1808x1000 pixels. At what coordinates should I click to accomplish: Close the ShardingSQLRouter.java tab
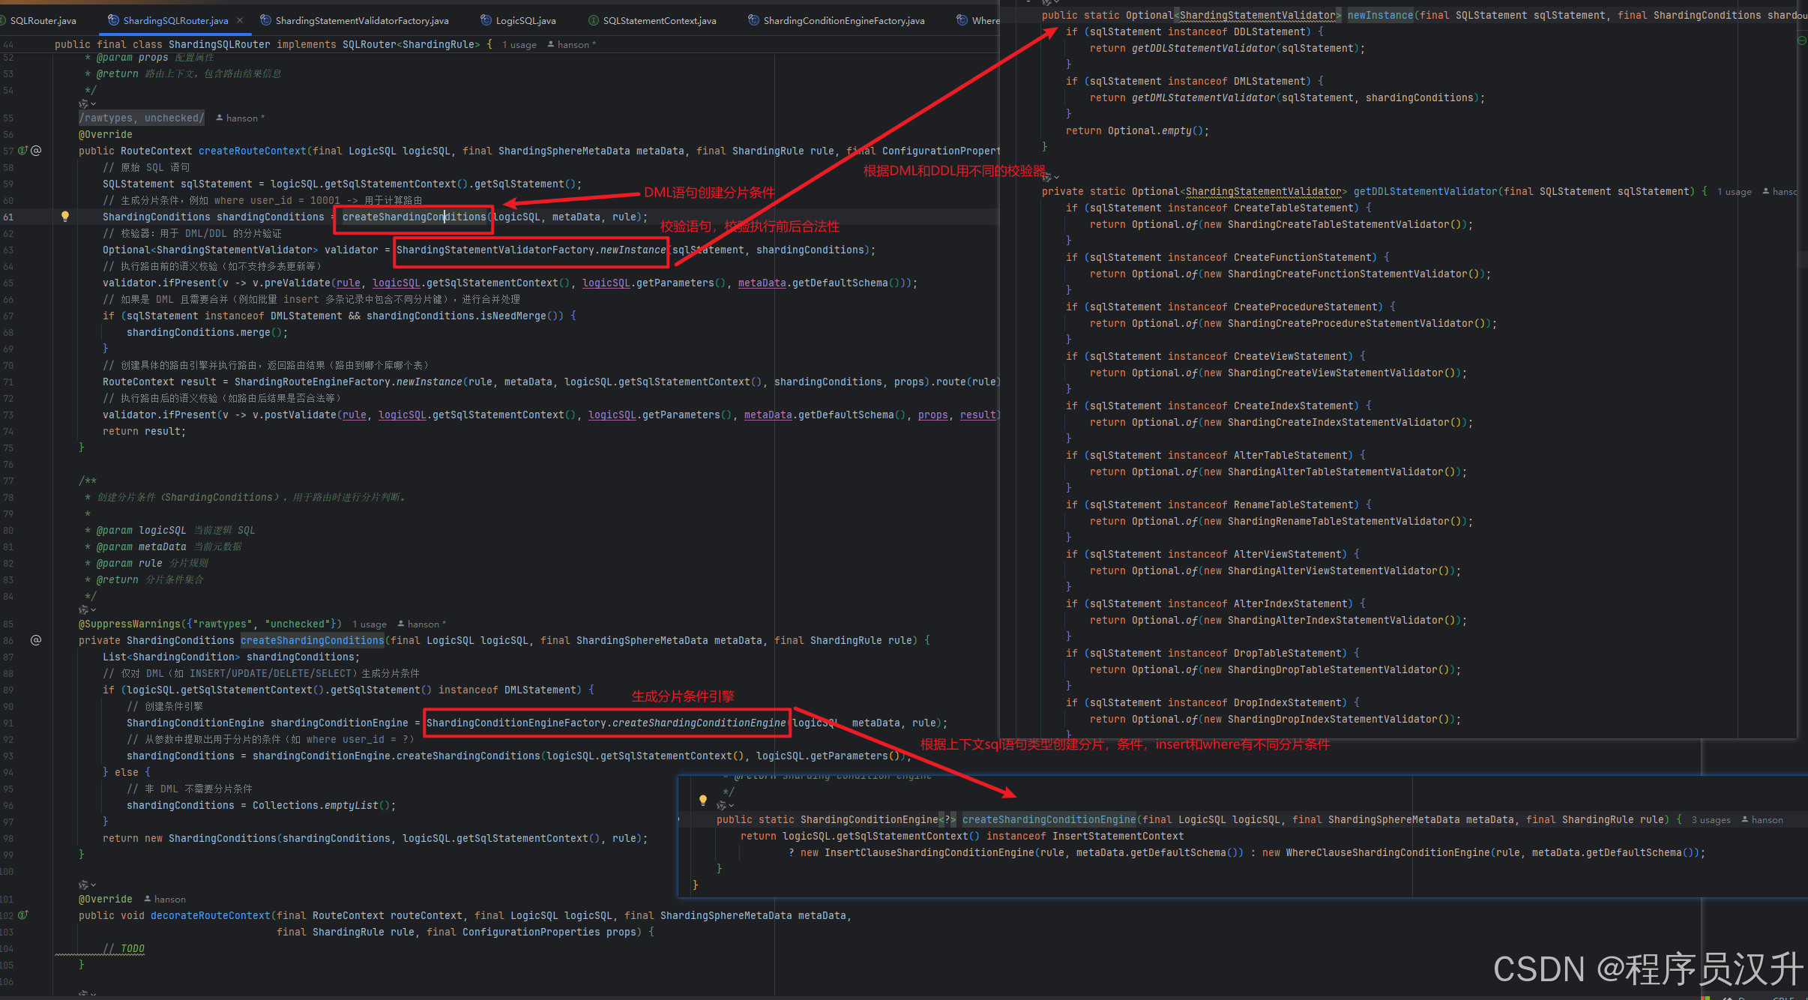(240, 20)
